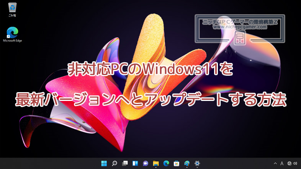
Task: Open the Windows Start menu
Action: pyautogui.click(x=104, y=163)
